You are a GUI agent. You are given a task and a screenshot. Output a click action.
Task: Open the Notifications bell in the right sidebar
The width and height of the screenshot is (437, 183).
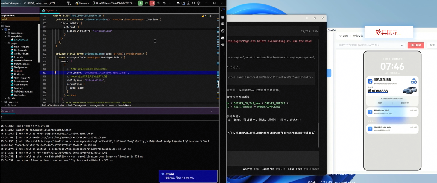pyautogui.click(x=223, y=10)
